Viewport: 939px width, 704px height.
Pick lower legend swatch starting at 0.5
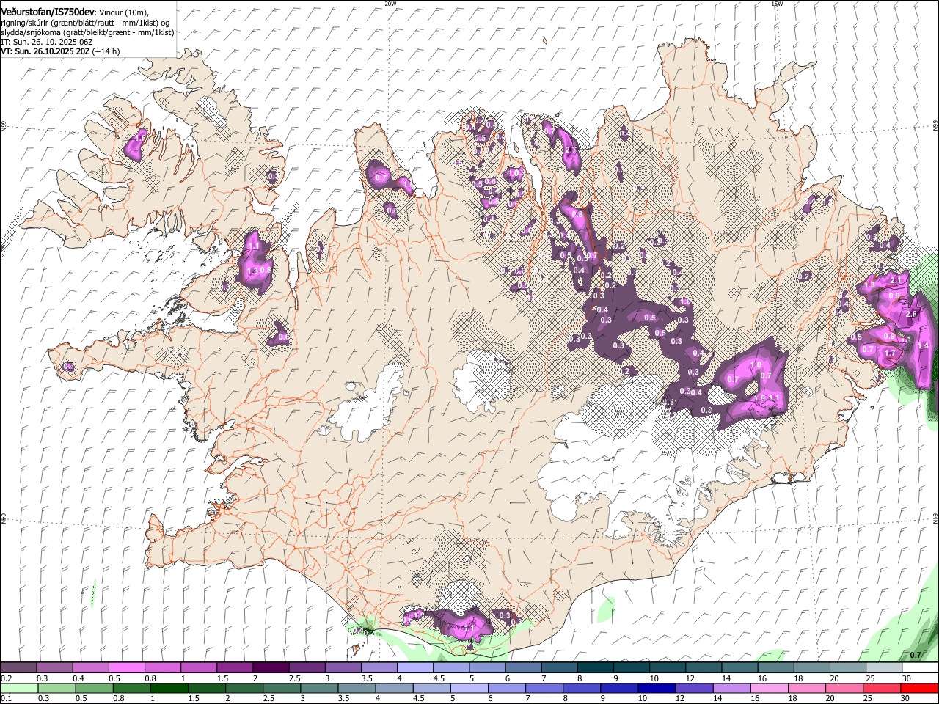94,688
